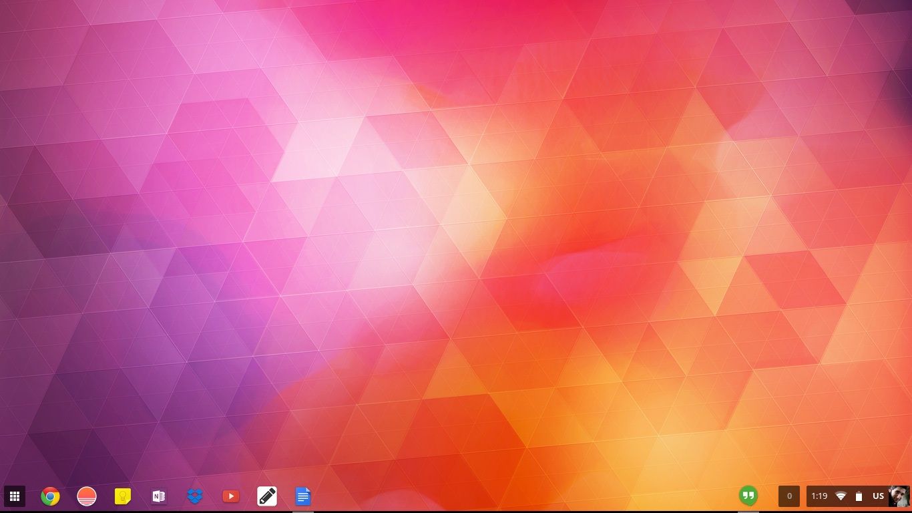Show the notification counter showing 0

pos(789,496)
